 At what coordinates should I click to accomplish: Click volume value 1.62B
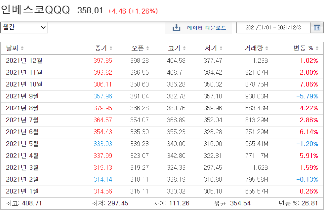(260, 167)
